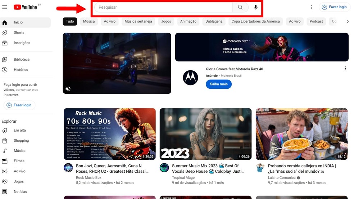The width and height of the screenshot is (354, 199).
Task: Open Shorts in sidebar
Action: 25,32
